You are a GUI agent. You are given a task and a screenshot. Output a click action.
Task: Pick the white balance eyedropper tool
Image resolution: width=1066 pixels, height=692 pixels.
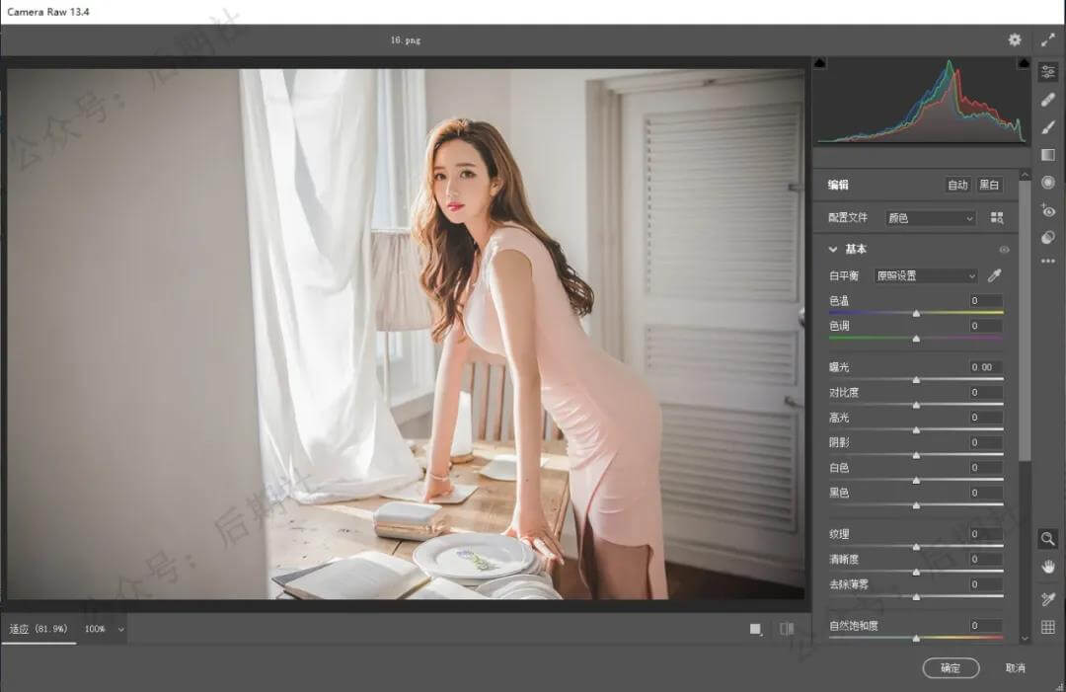click(995, 275)
